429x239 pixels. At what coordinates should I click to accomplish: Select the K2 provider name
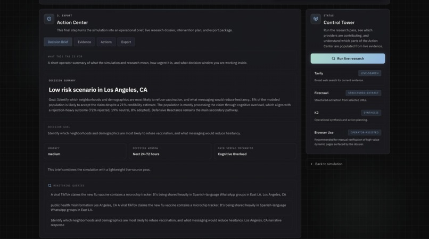[x=316, y=113]
